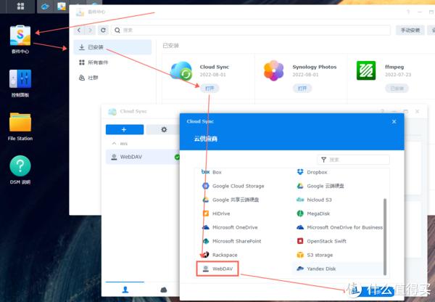
Task: Select 已安装 in Package Center sidebar
Action: click(112, 47)
